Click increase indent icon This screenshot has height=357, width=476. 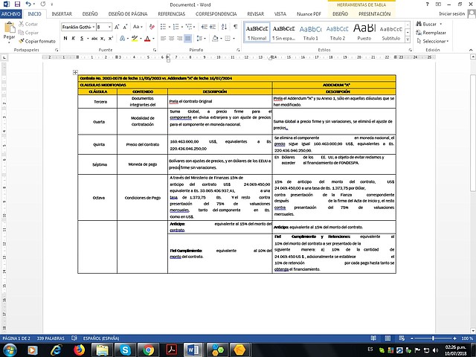pyautogui.click(x=213, y=27)
